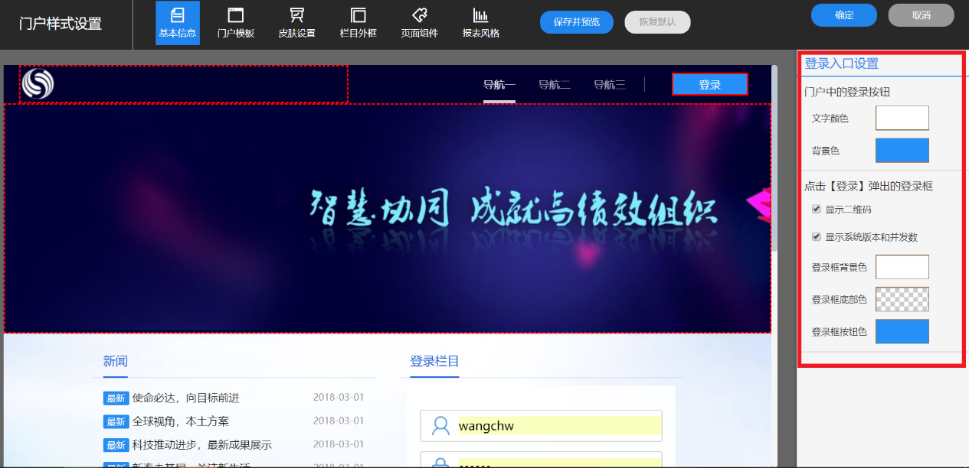Click the 登录 login button in the banner
Viewport: 969px width, 468px height.
click(709, 84)
